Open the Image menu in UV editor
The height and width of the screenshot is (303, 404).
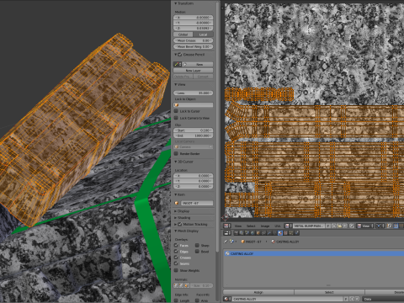(265, 226)
